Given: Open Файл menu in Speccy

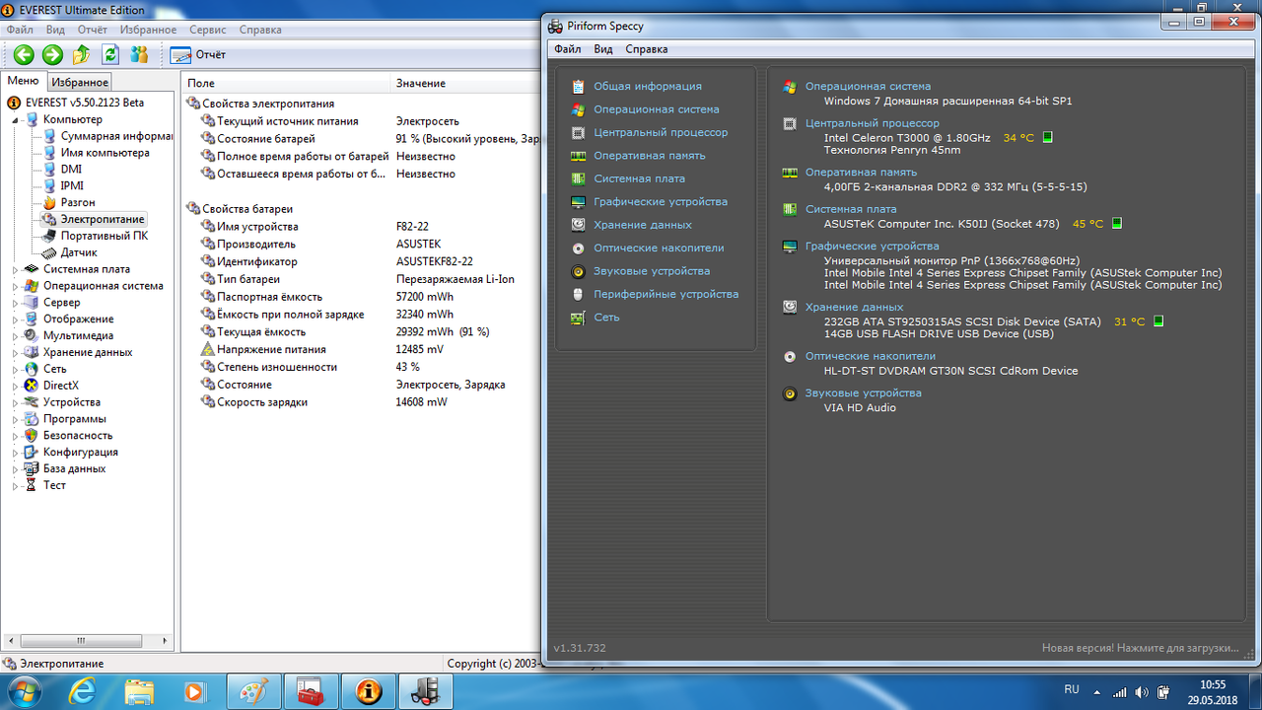Looking at the screenshot, I should pyautogui.click(x=567, y=49).
